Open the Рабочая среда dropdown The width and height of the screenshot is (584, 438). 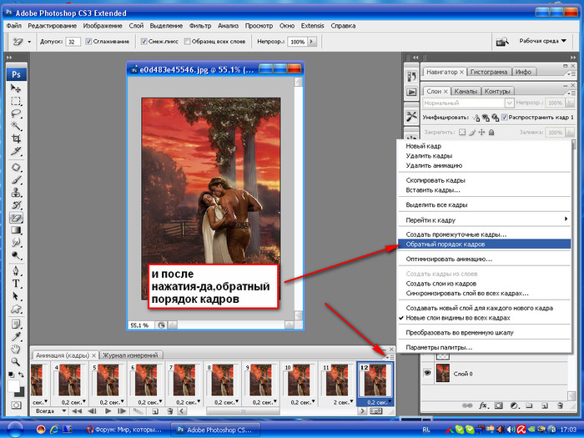point(542,41)
